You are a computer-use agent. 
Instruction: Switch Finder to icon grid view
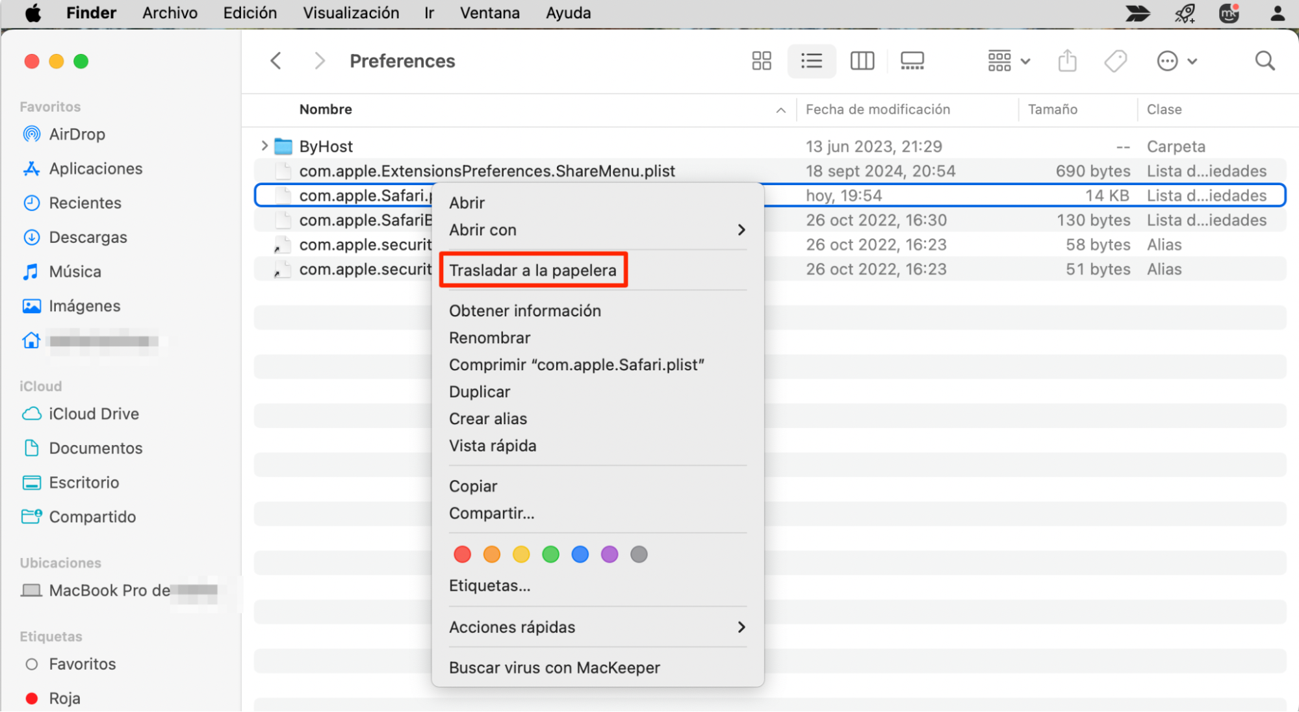click(762, 61)
